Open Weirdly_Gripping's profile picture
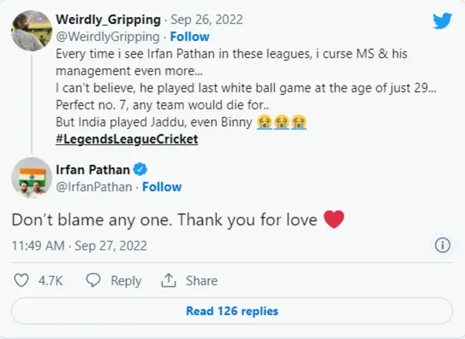Screen dimensions: 465x339 (x=31, y=30)
